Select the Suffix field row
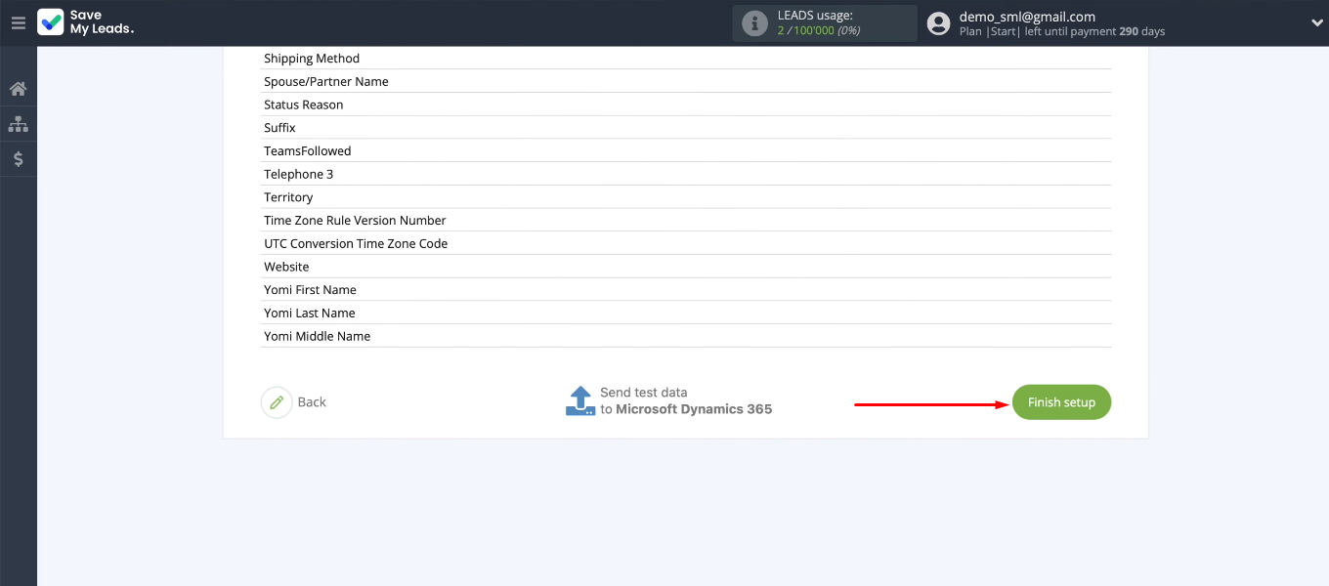 (x=687, y=128)
